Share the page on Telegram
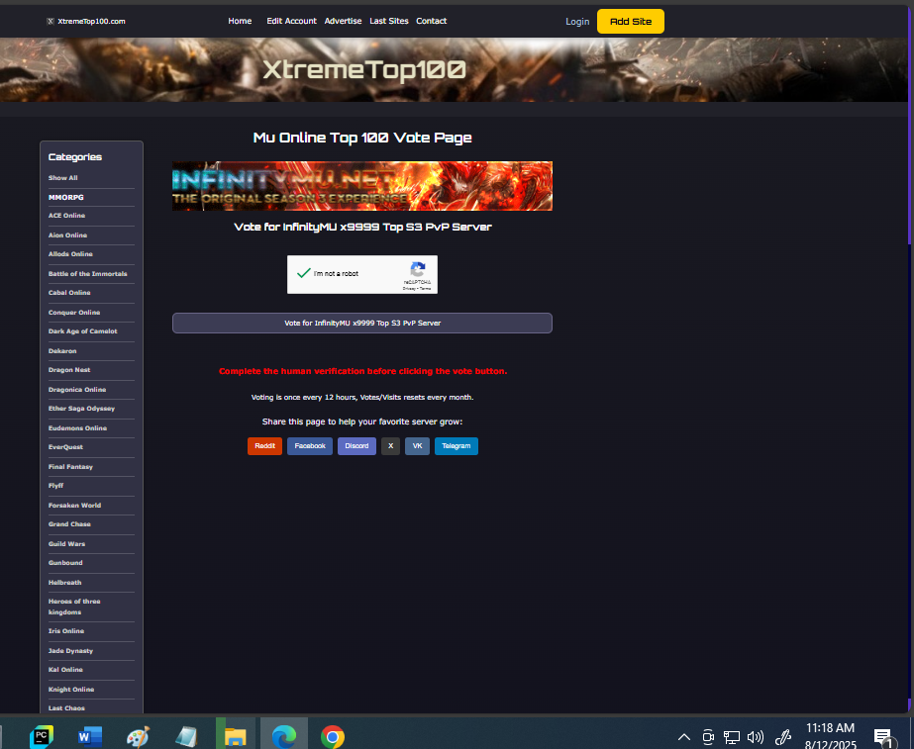This screenshot has width=914, height=749. click(x=456, y=446)
